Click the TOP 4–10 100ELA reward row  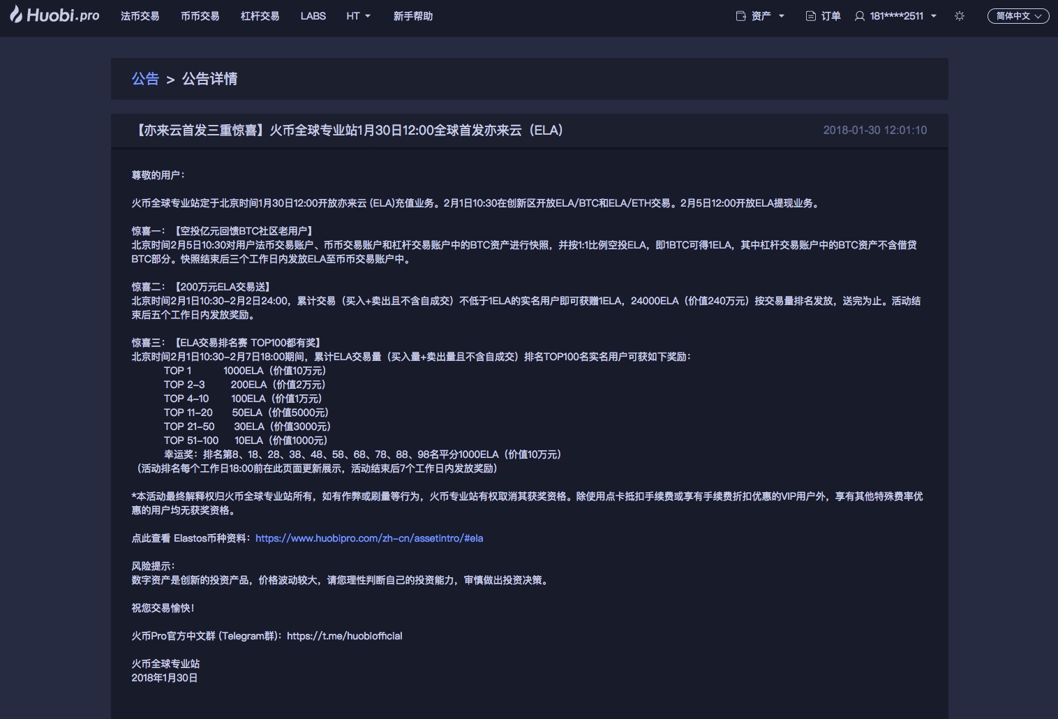pos(243,399)
